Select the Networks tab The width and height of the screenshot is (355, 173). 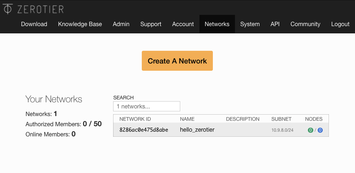coord(217,24)
